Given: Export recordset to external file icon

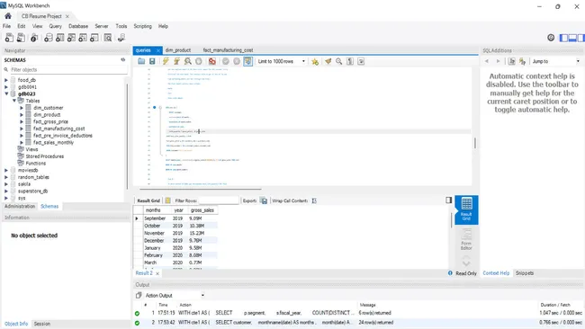Looking at the screenshot, I should (264, 200).
